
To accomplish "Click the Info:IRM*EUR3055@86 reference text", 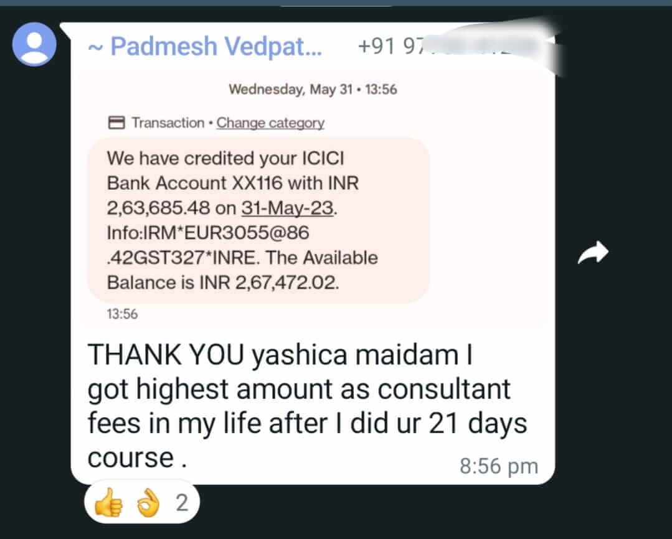I will click(x=208, y=233).
